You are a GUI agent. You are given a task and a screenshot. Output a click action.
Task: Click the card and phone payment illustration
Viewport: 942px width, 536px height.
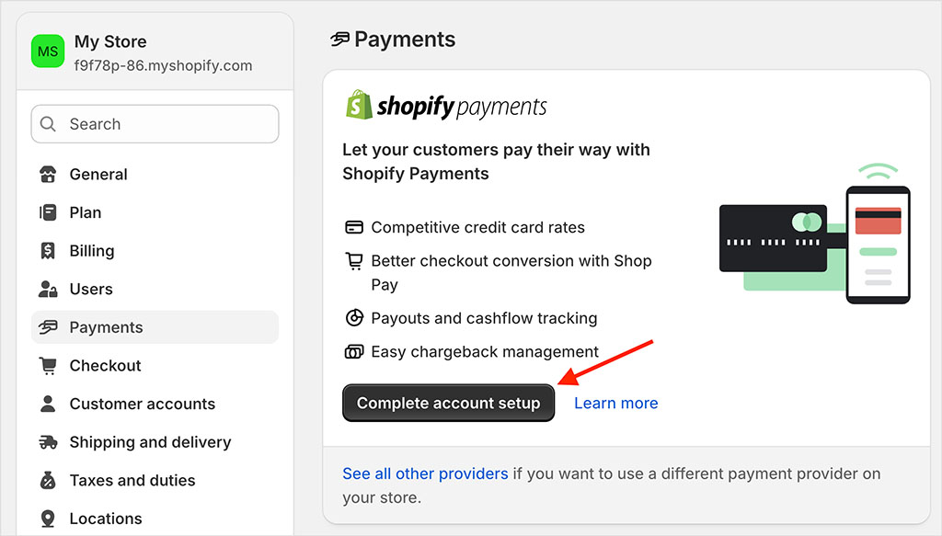[810, 237]
